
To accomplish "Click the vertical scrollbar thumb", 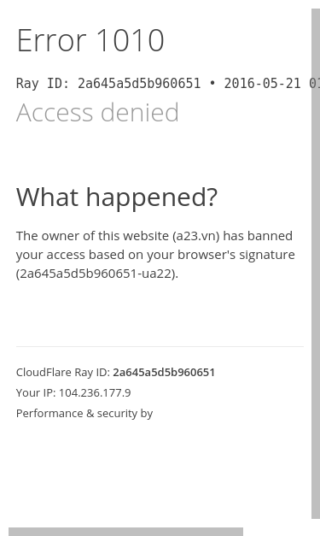I will 316,263.
